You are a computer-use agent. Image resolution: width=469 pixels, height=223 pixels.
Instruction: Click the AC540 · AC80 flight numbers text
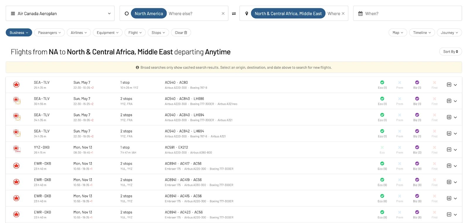tap(176, 82)
